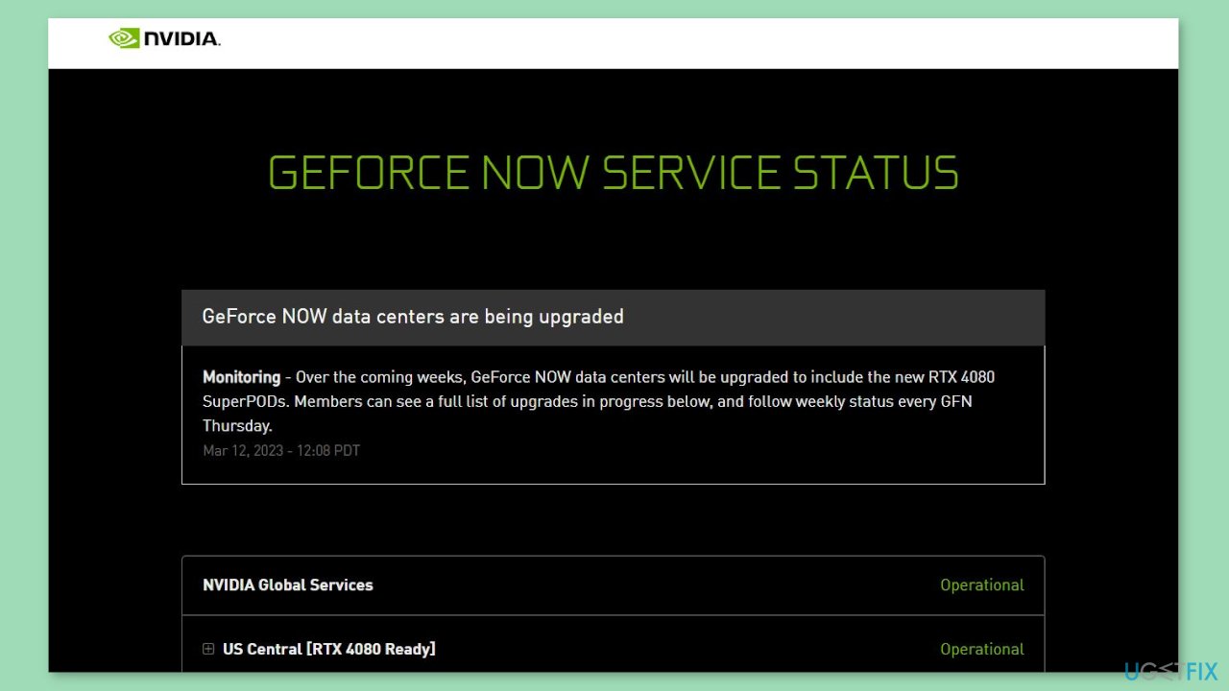The height and width of the screenshot is (691, 1229).
Task: Click Operational status for NVIDIA Global Services
Action: [982, 584]
